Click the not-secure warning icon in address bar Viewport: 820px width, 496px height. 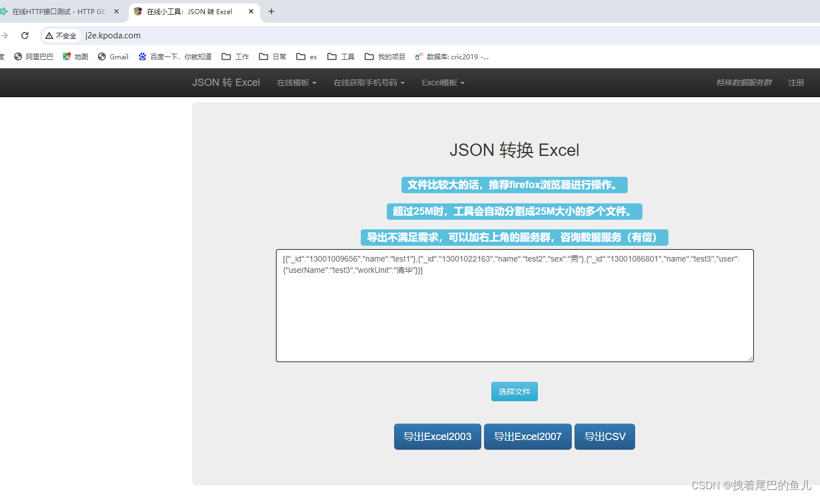(49, 36)
